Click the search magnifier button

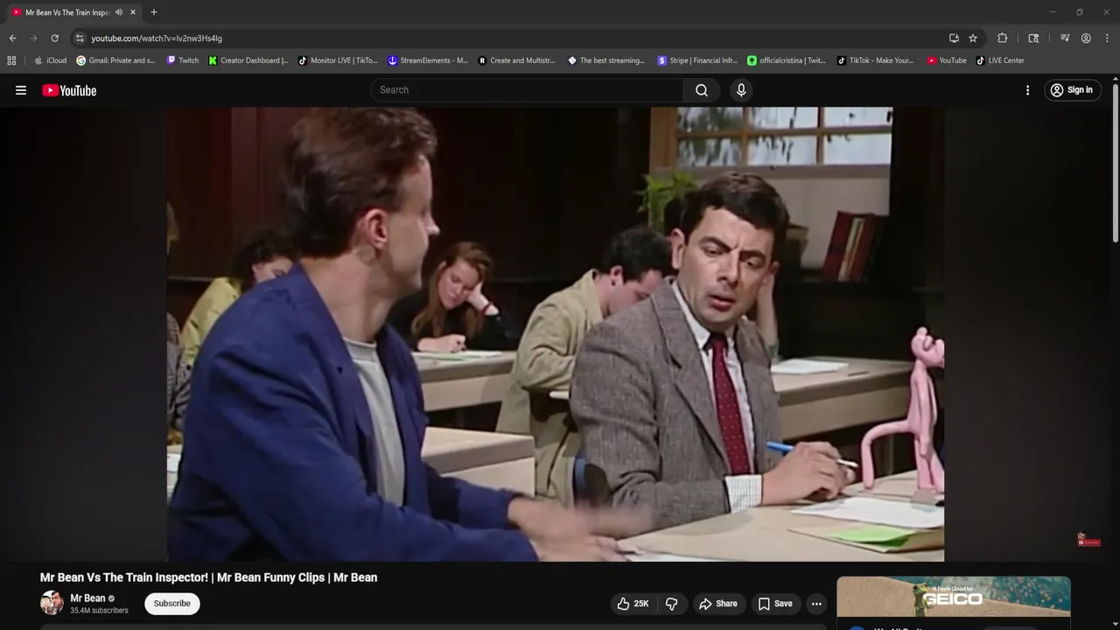click(702, 90)
